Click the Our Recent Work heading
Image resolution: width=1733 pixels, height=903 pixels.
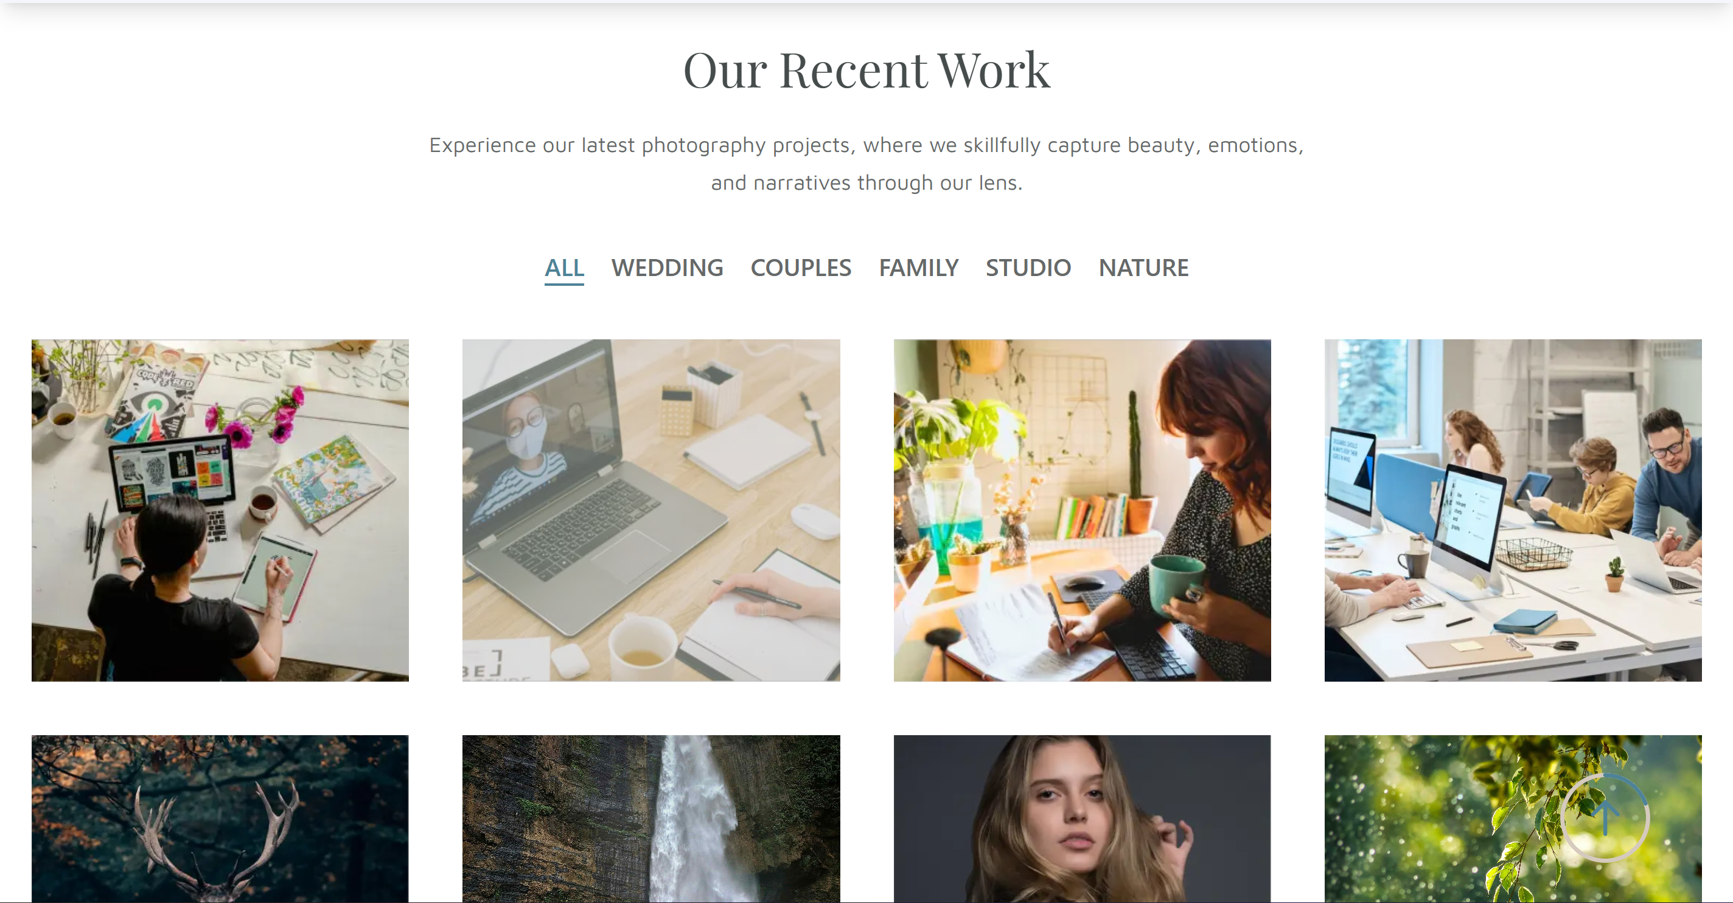click(x=867, y=70)
